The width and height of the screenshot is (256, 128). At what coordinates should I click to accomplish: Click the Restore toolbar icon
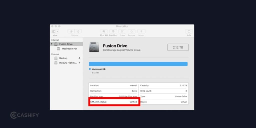click(131, 31)
